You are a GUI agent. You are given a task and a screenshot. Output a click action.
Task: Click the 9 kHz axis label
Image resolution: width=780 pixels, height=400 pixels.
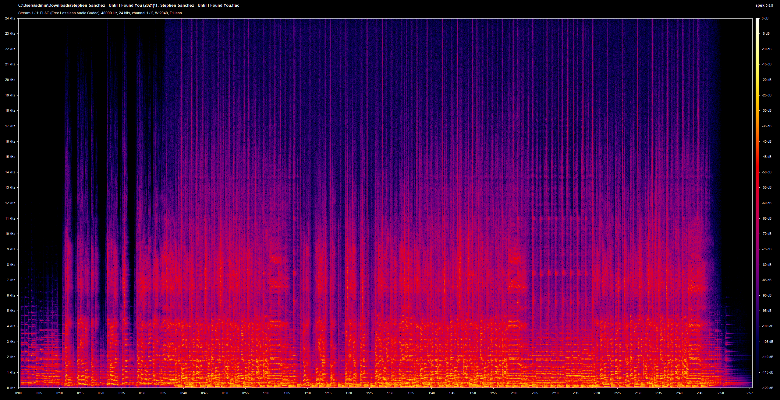(x=11, y=249)
